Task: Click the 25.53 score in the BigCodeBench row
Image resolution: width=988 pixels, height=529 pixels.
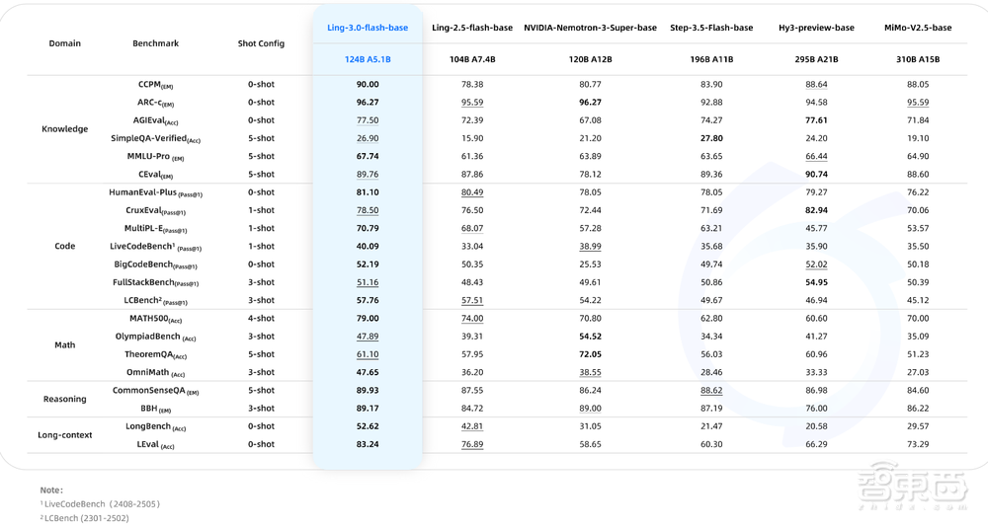Action: pyautogui.click(x=590, y=264)
